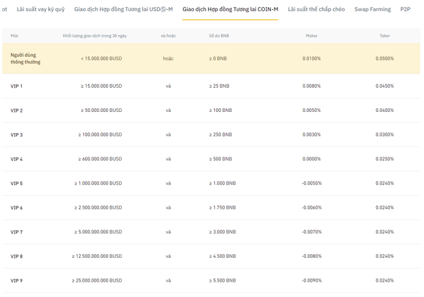Select the VIP 4 row label
The height and width of the screenshot is (297, 424).
16,159
